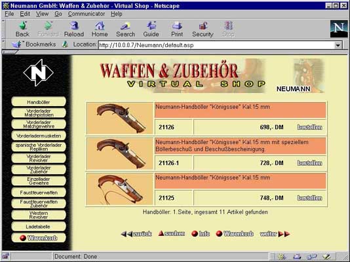Click the page location proxy icon
Viewport: 350px width, 262px height.
pos(65,45)
